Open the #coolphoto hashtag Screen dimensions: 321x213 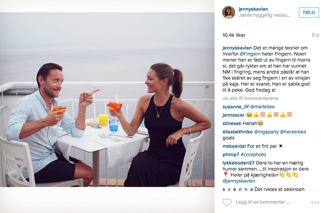click(x=253, y=155)
